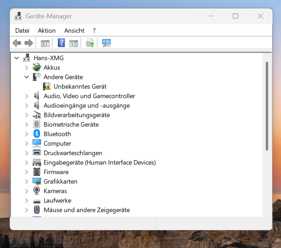Open the ? help menu
The width and height of the screenshot is (281, 248).
pos(94,31)
